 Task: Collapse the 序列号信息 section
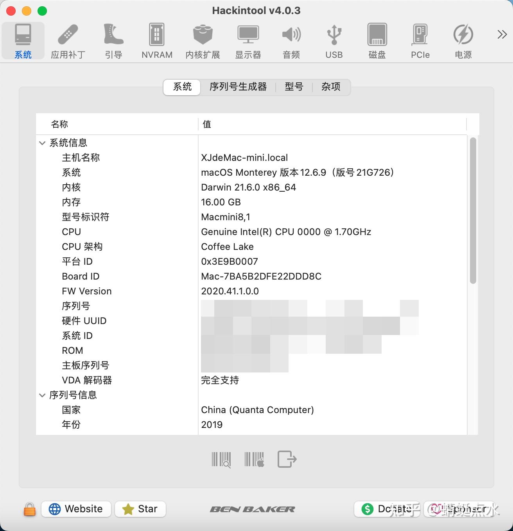[42, 395]
